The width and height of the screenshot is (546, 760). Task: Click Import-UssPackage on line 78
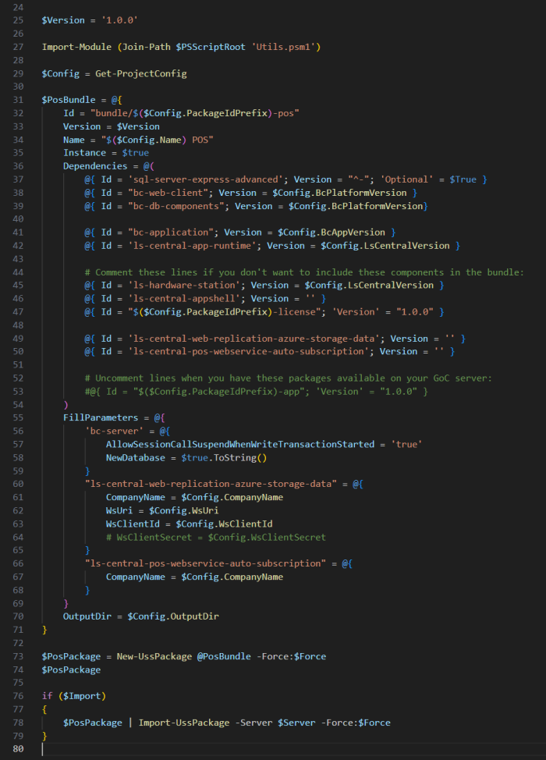184,723
